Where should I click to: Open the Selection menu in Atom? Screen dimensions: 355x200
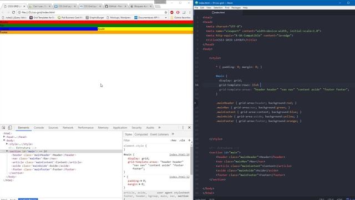coord(218,8)
